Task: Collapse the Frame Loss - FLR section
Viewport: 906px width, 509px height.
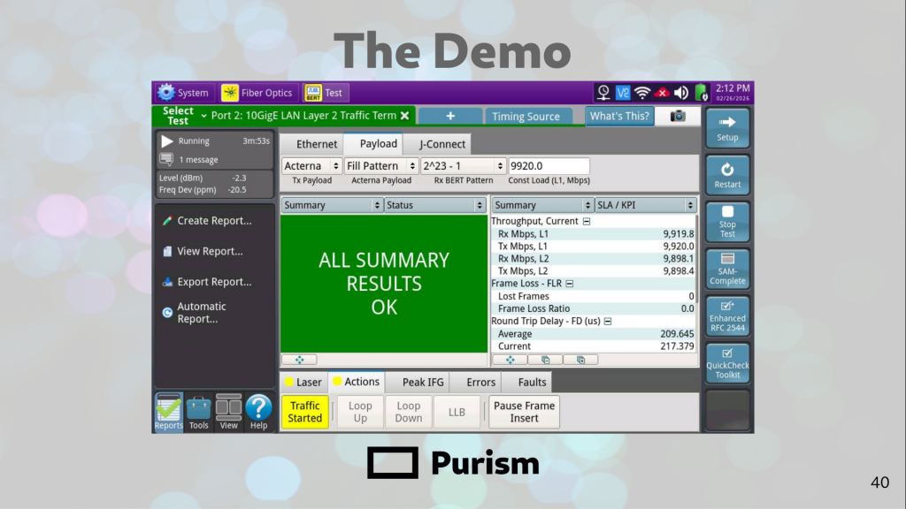Action: [570, 284]
